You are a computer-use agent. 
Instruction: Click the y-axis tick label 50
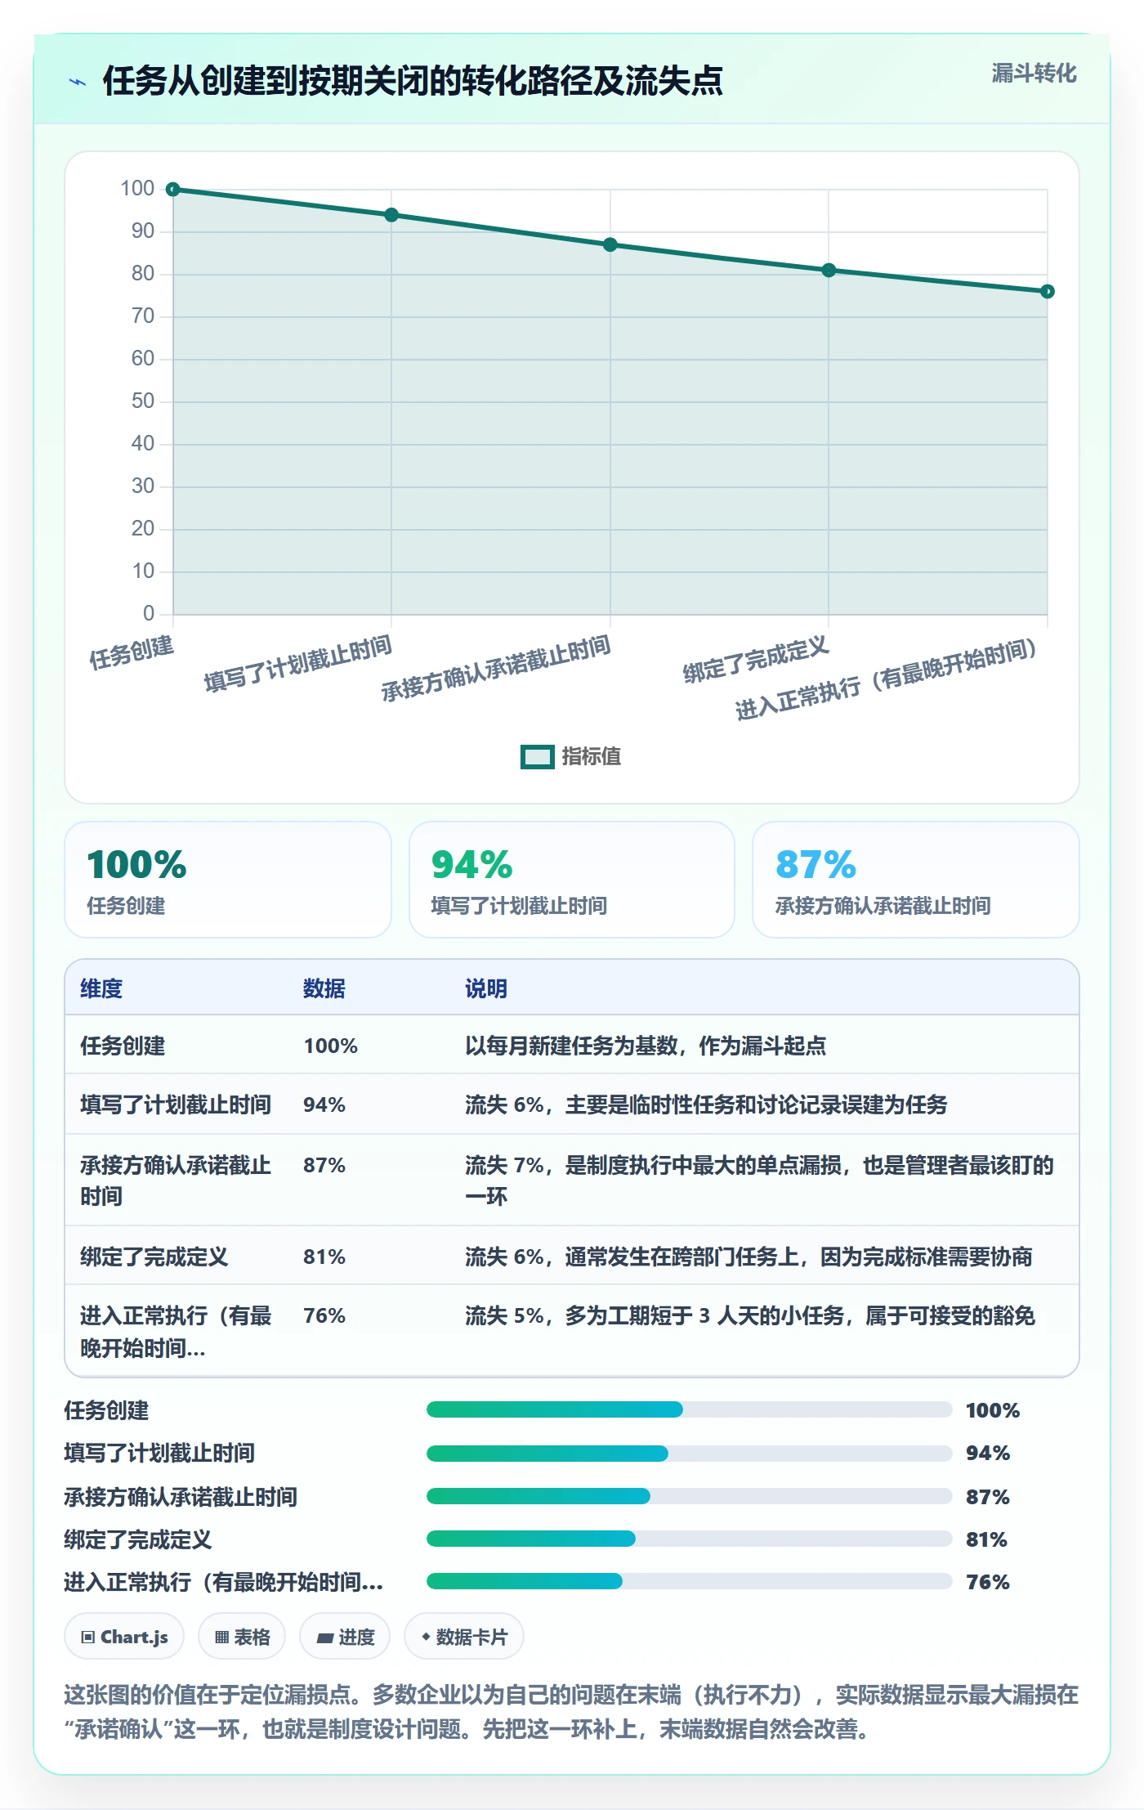(143, 401)
